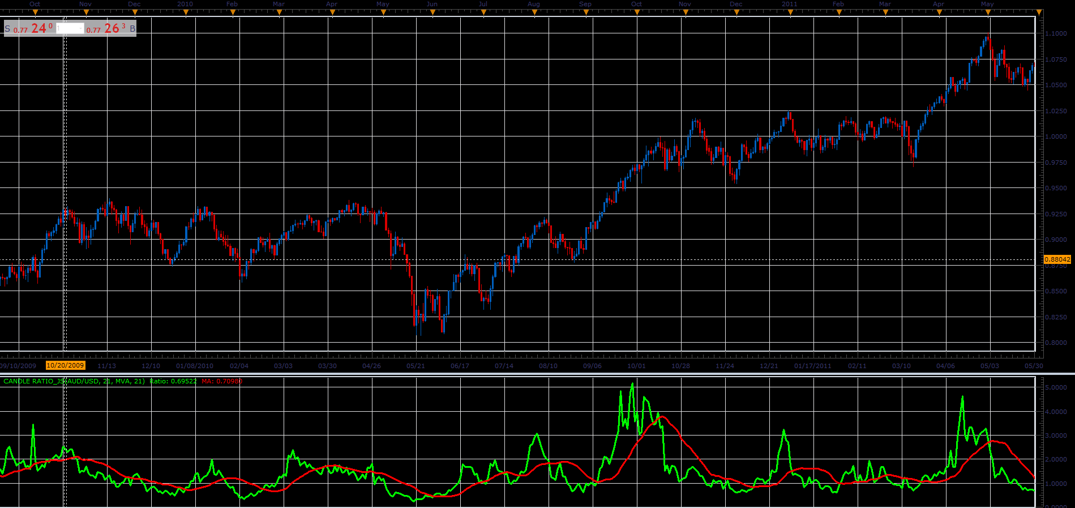Click the buy price 0.77 26 quote
This screenshot has width=1075, height=508.
(106, 28)
